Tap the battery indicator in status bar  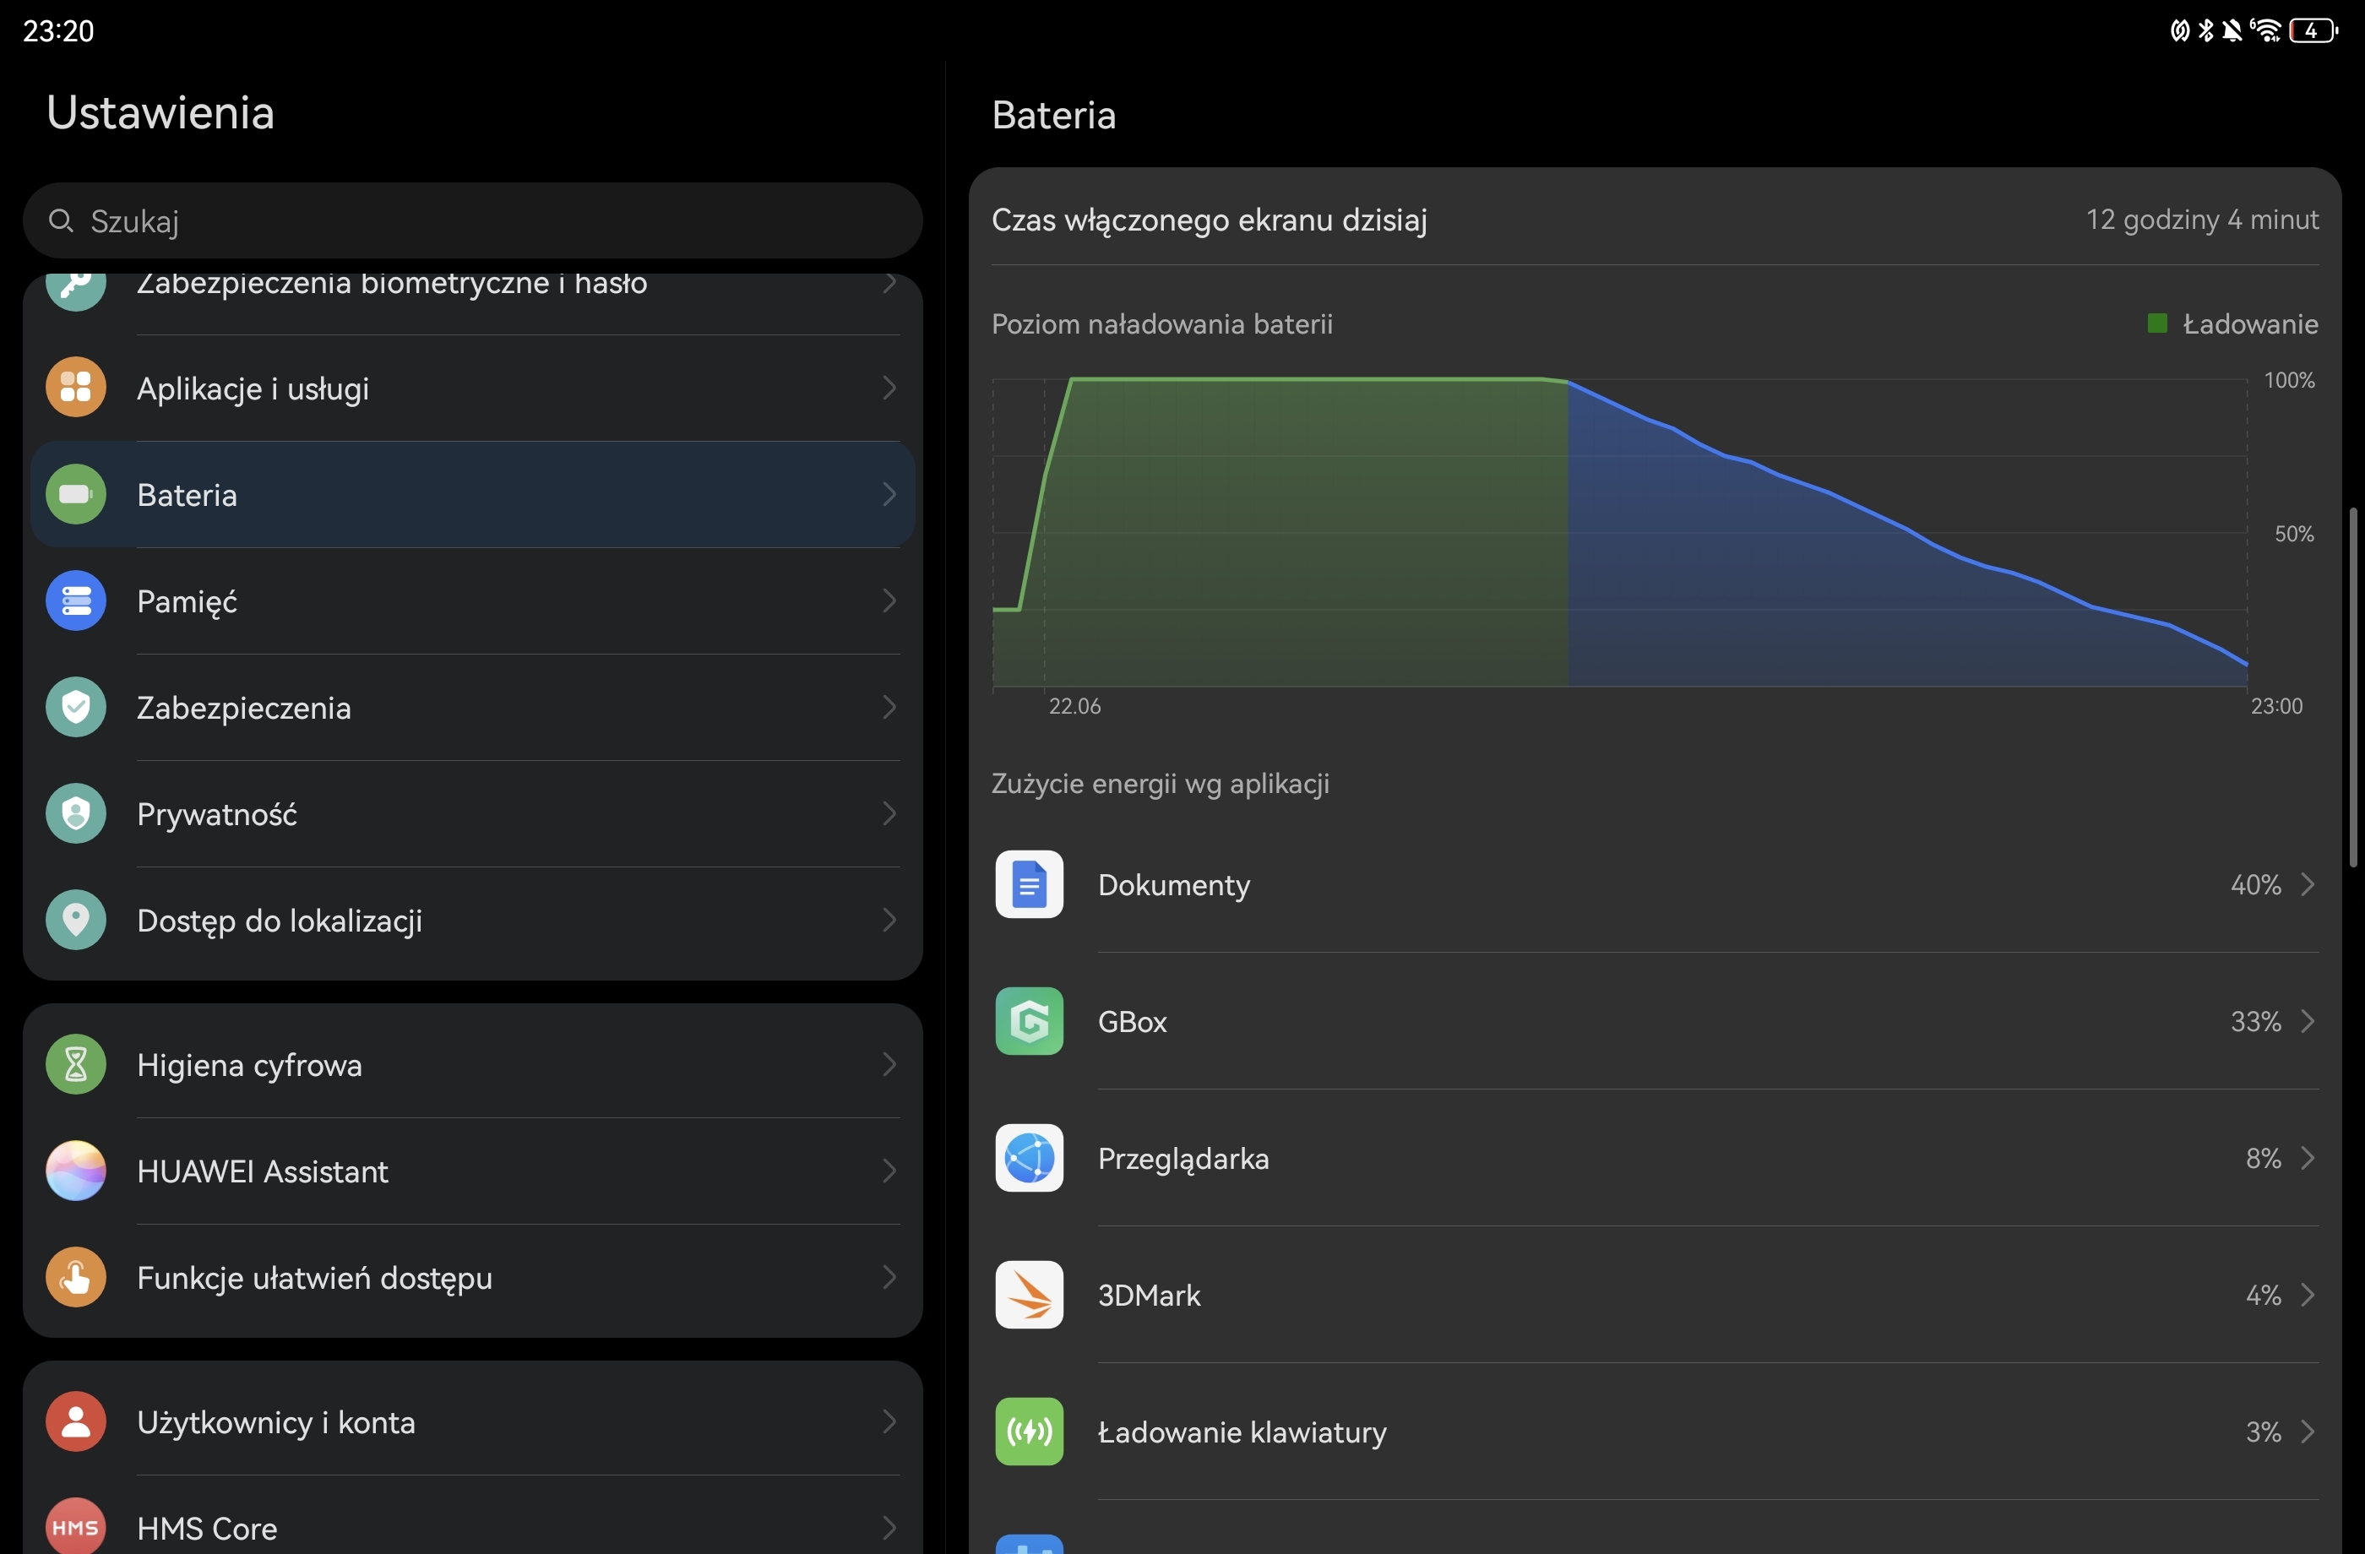(2314, 30)
